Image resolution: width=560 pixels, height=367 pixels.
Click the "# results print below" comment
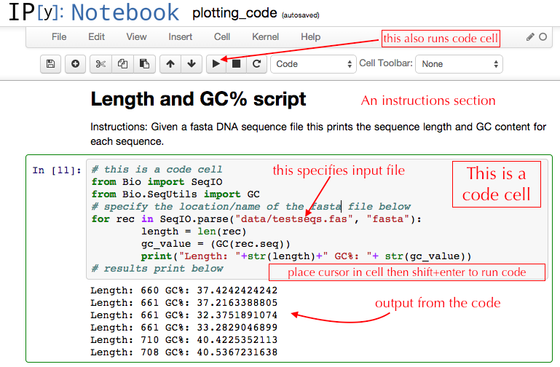pos(157,269)
